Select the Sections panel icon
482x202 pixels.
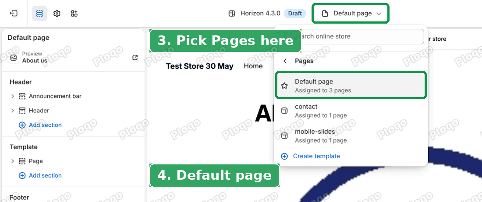pyautogui.click(x=39, y=14)
